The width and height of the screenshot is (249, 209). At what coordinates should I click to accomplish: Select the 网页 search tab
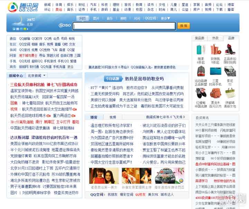coord(83,18)
